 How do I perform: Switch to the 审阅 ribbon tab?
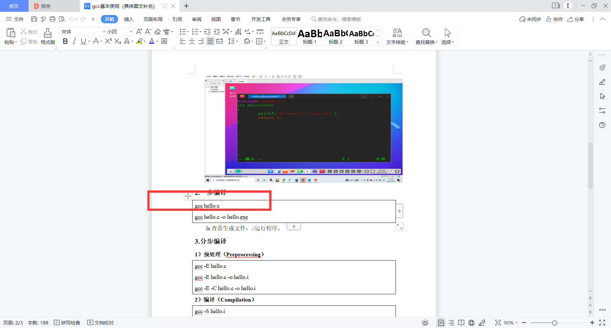click(197, 19)
